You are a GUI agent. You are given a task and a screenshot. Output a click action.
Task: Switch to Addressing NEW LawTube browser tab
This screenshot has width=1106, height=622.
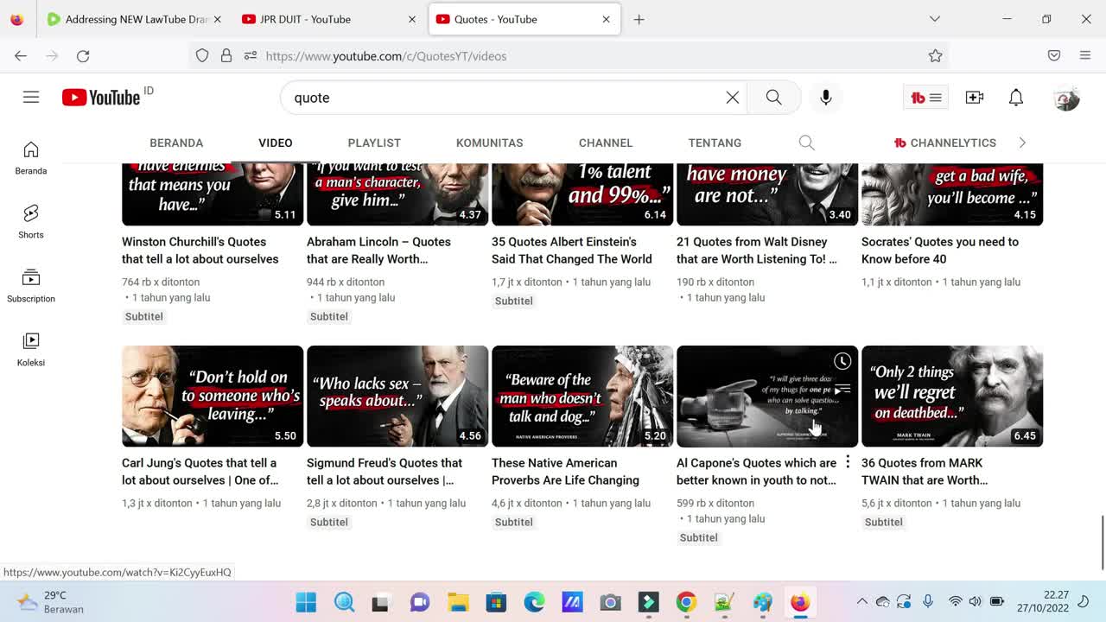tap(135, 19)
